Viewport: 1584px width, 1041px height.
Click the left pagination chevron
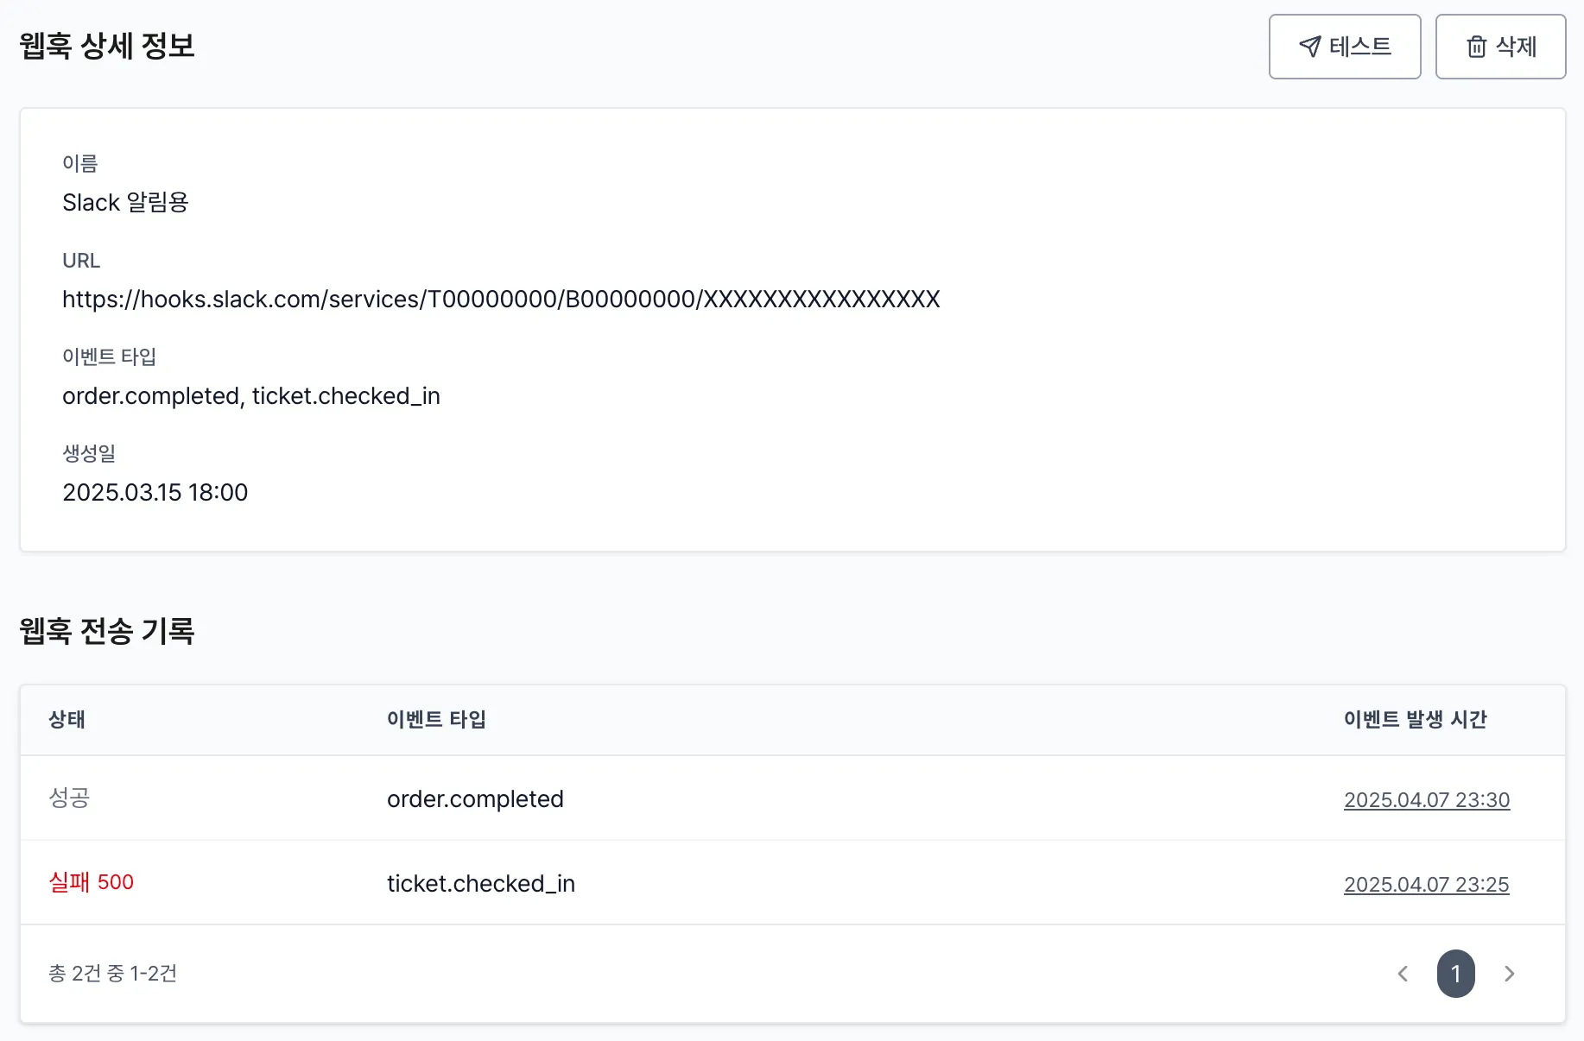coord(1403,974)
